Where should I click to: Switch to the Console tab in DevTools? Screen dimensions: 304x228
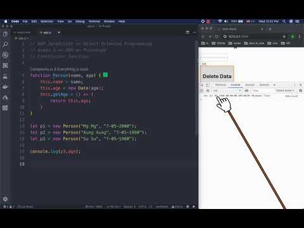pyautogui.click(x=235, y=85)
